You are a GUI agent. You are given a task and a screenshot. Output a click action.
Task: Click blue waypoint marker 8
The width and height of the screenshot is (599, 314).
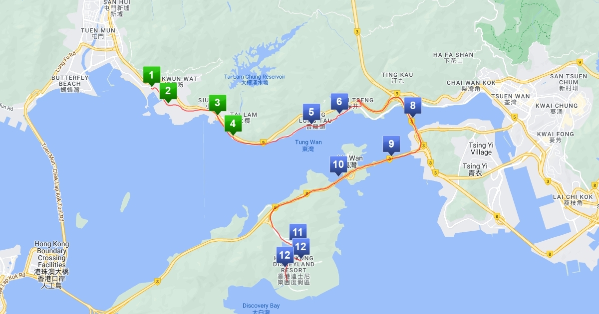pos(412,106)
